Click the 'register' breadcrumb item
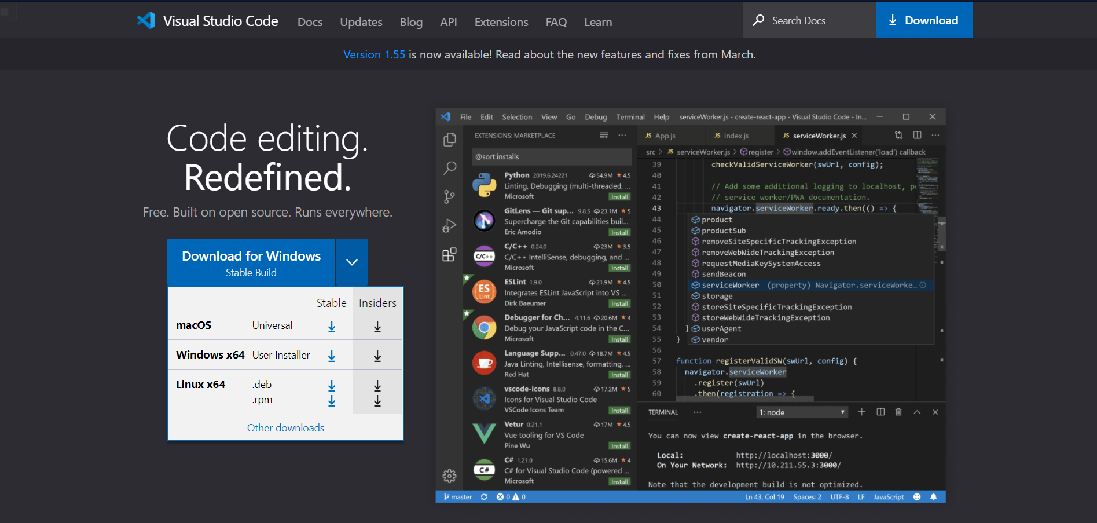The height and width of the screenshot is (523, 1097). click(757, 152)
